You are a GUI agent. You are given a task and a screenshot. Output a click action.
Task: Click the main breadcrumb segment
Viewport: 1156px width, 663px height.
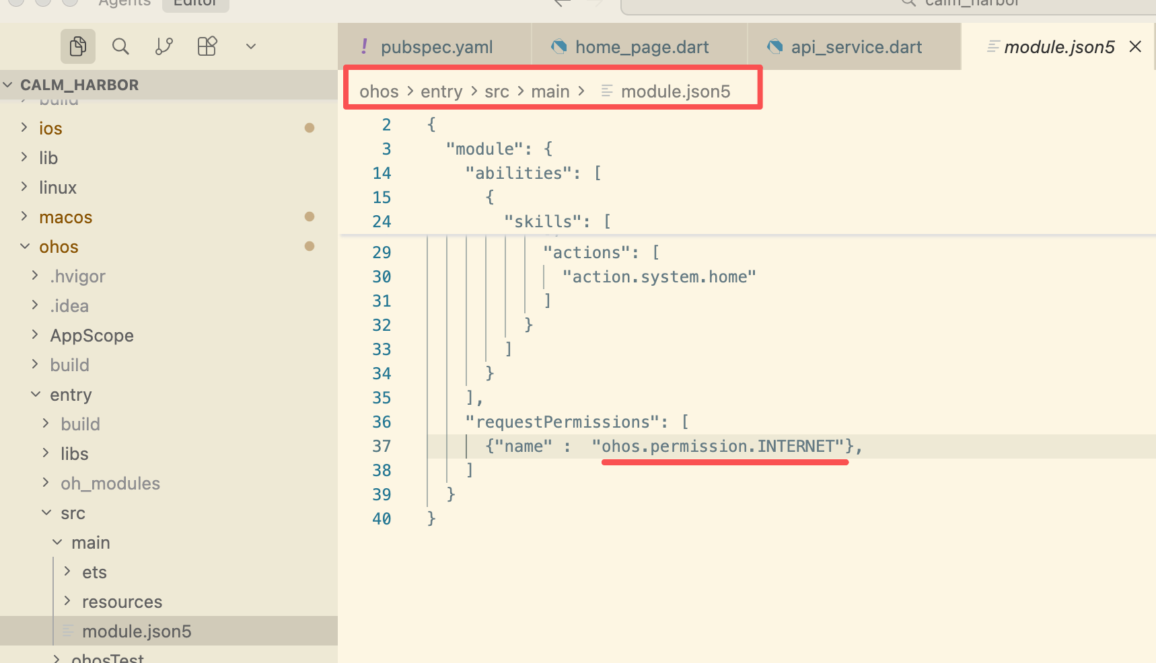[x=550, y=91]
